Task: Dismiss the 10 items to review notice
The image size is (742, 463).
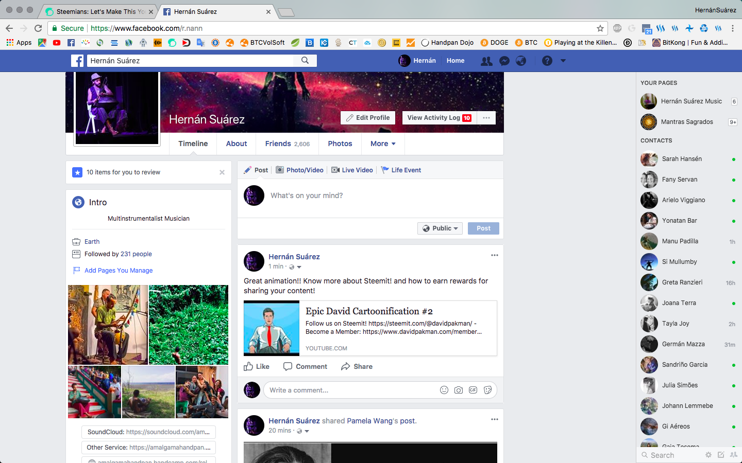Action: point(222,172)
